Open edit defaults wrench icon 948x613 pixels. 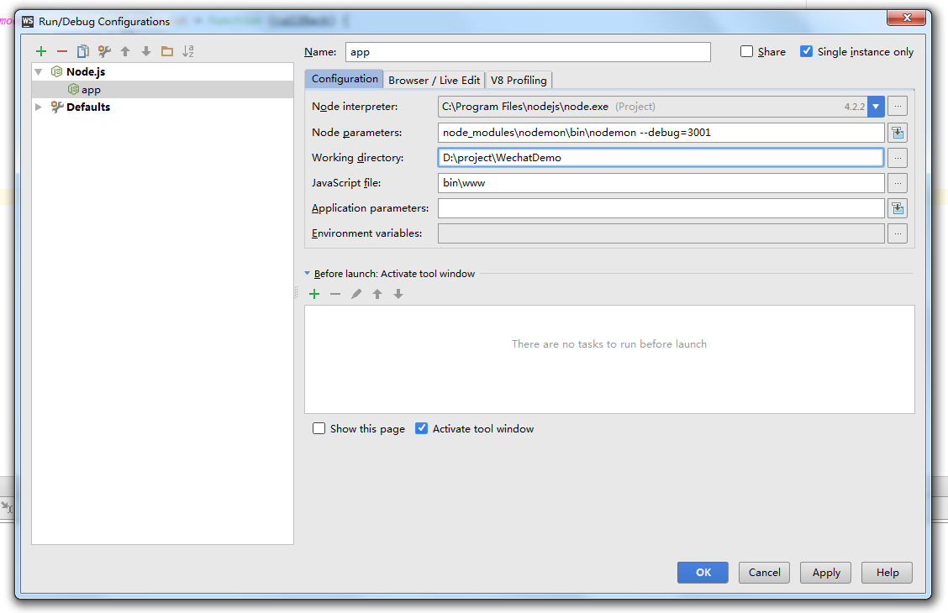[104, 52]
